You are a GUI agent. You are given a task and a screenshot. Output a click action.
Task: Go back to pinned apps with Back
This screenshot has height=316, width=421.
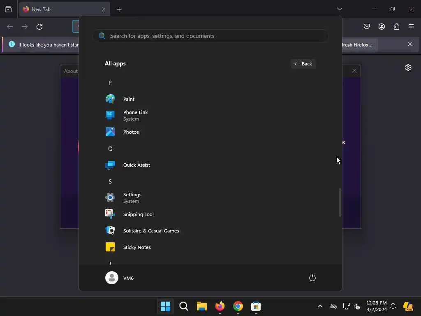(x=303, y=64)
